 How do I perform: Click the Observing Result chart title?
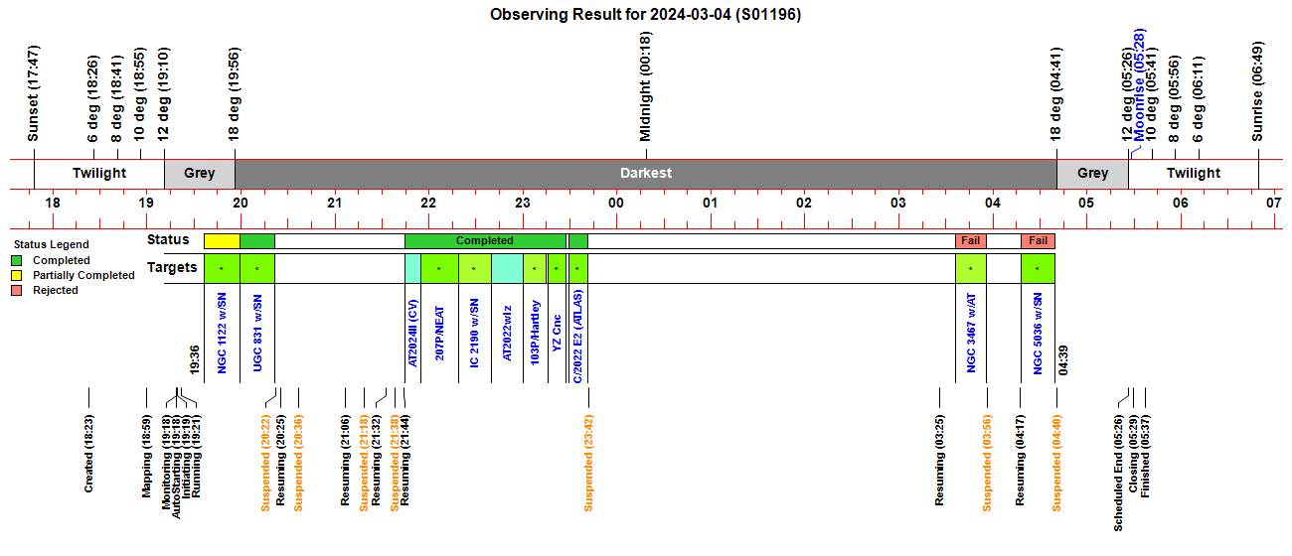(646, 14)
